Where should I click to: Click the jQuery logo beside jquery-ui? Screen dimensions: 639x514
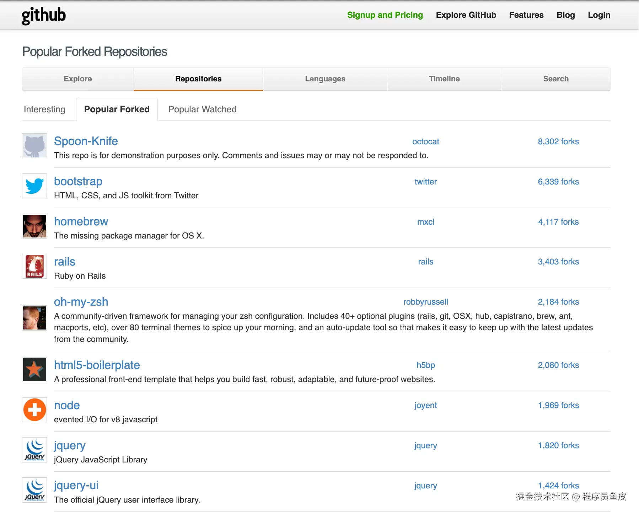[34, 490]
